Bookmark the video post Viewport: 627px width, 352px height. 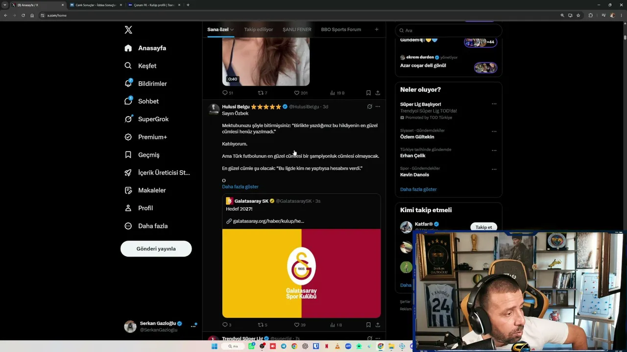tap(368, 93)
